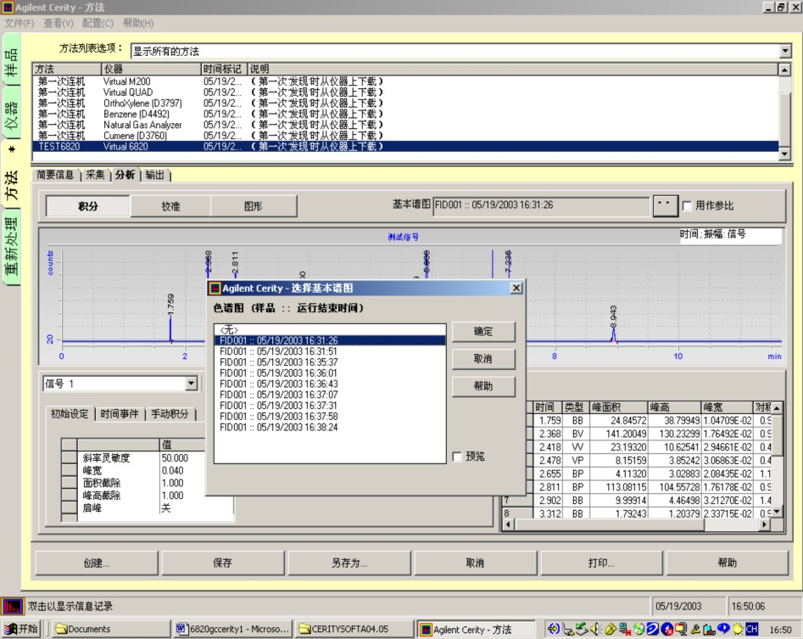803x639 pixels.
Task: Enable the 用作参比 checkbox
Action: (688, 206)
